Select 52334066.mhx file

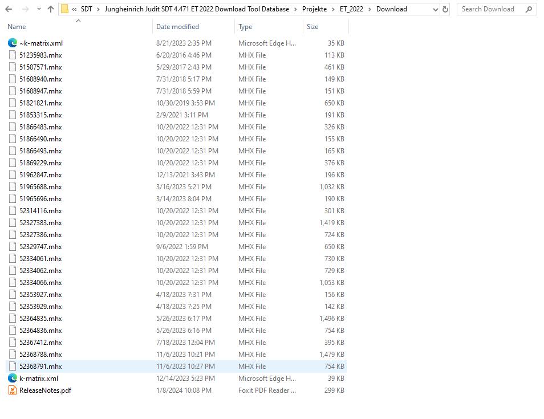pyautogui.click(x=40, y=283)
